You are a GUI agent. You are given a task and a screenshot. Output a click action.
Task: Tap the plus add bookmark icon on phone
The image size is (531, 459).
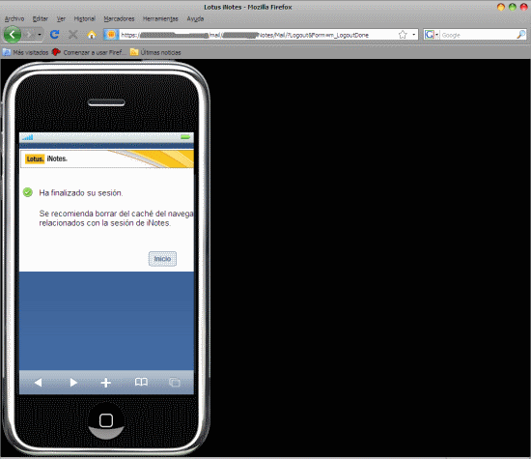coord(106,383)
